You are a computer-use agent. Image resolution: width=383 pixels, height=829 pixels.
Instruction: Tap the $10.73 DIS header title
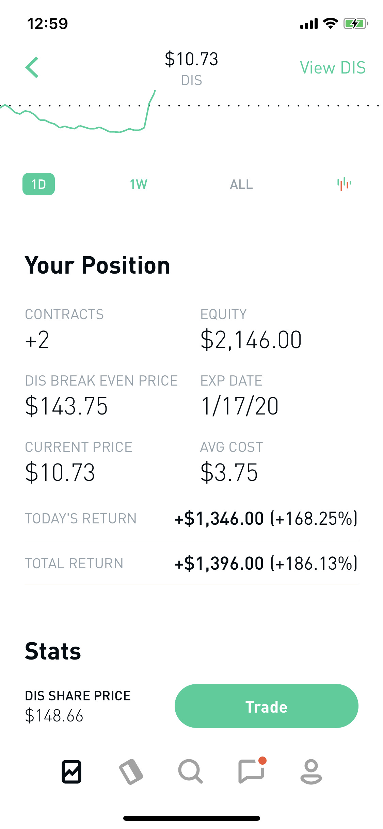191,67
